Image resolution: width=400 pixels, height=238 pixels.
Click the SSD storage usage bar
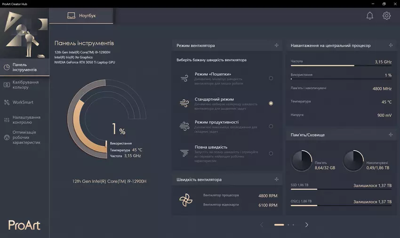click(x=339, y=190)
